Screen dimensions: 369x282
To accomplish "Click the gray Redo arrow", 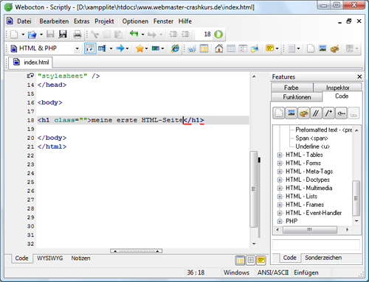I will [151, 35].
